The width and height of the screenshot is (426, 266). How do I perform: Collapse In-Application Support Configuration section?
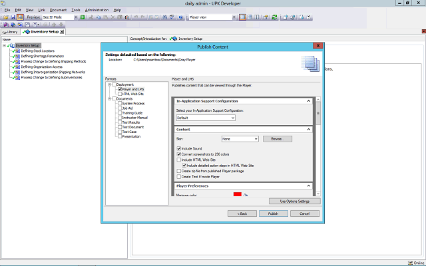[x=309, y=101]
